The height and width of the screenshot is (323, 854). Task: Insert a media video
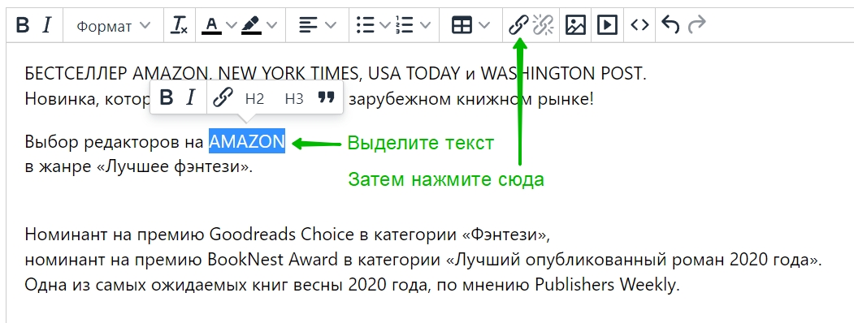(607, 25)
